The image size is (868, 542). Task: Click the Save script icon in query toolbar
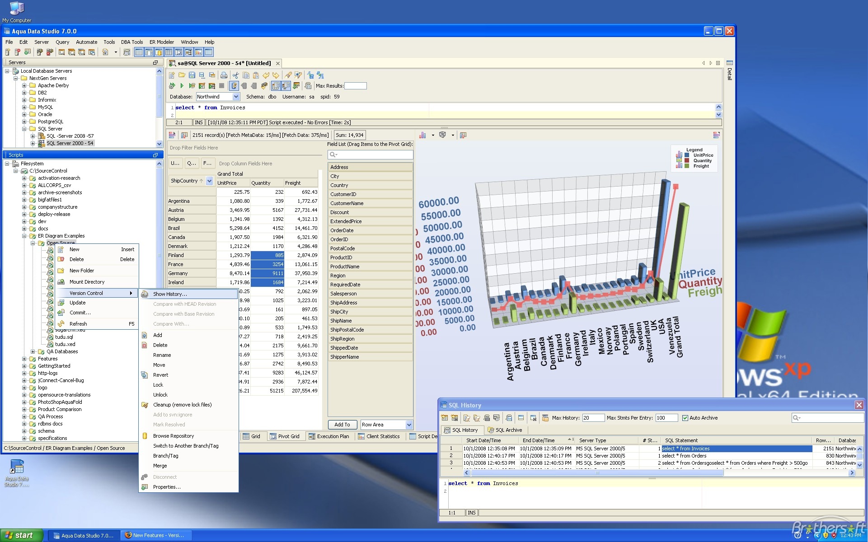[x=192, y=75]
